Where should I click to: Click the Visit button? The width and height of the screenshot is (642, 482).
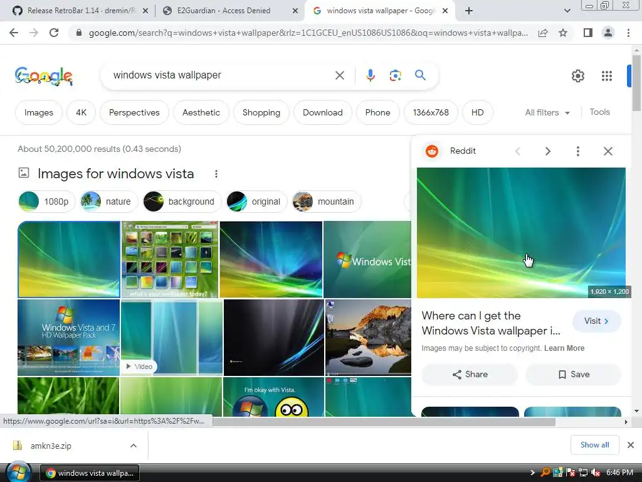point(597,321)
